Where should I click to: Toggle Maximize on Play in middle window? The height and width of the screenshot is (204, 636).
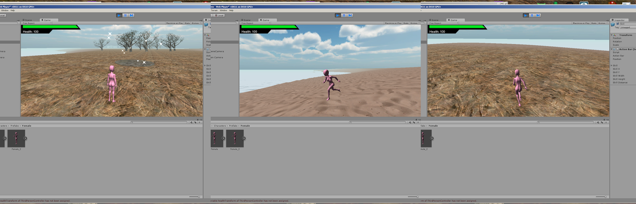tap(393, 23)
